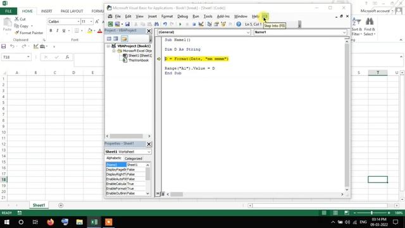Click the Step Into button next to Help

265,16
